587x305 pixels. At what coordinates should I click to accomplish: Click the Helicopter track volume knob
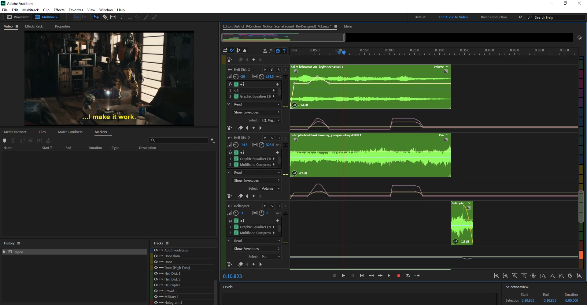pos(236,213)
